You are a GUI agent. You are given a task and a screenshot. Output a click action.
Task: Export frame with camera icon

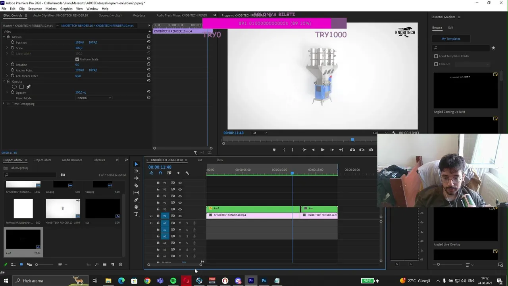pos(371,150)
